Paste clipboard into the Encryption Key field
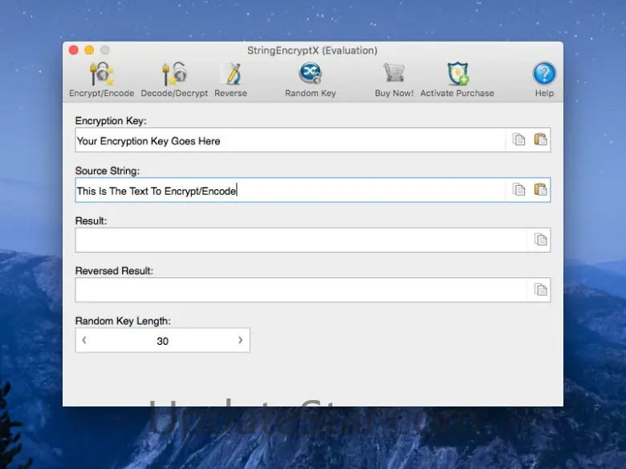 pos(541,139)
